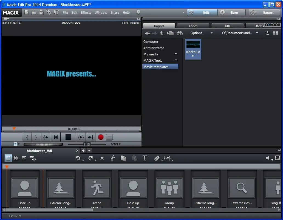Jump to range end marker
The width and height of the screenshot is (283, 220).
pyautogui.click(x=90, y=137)
